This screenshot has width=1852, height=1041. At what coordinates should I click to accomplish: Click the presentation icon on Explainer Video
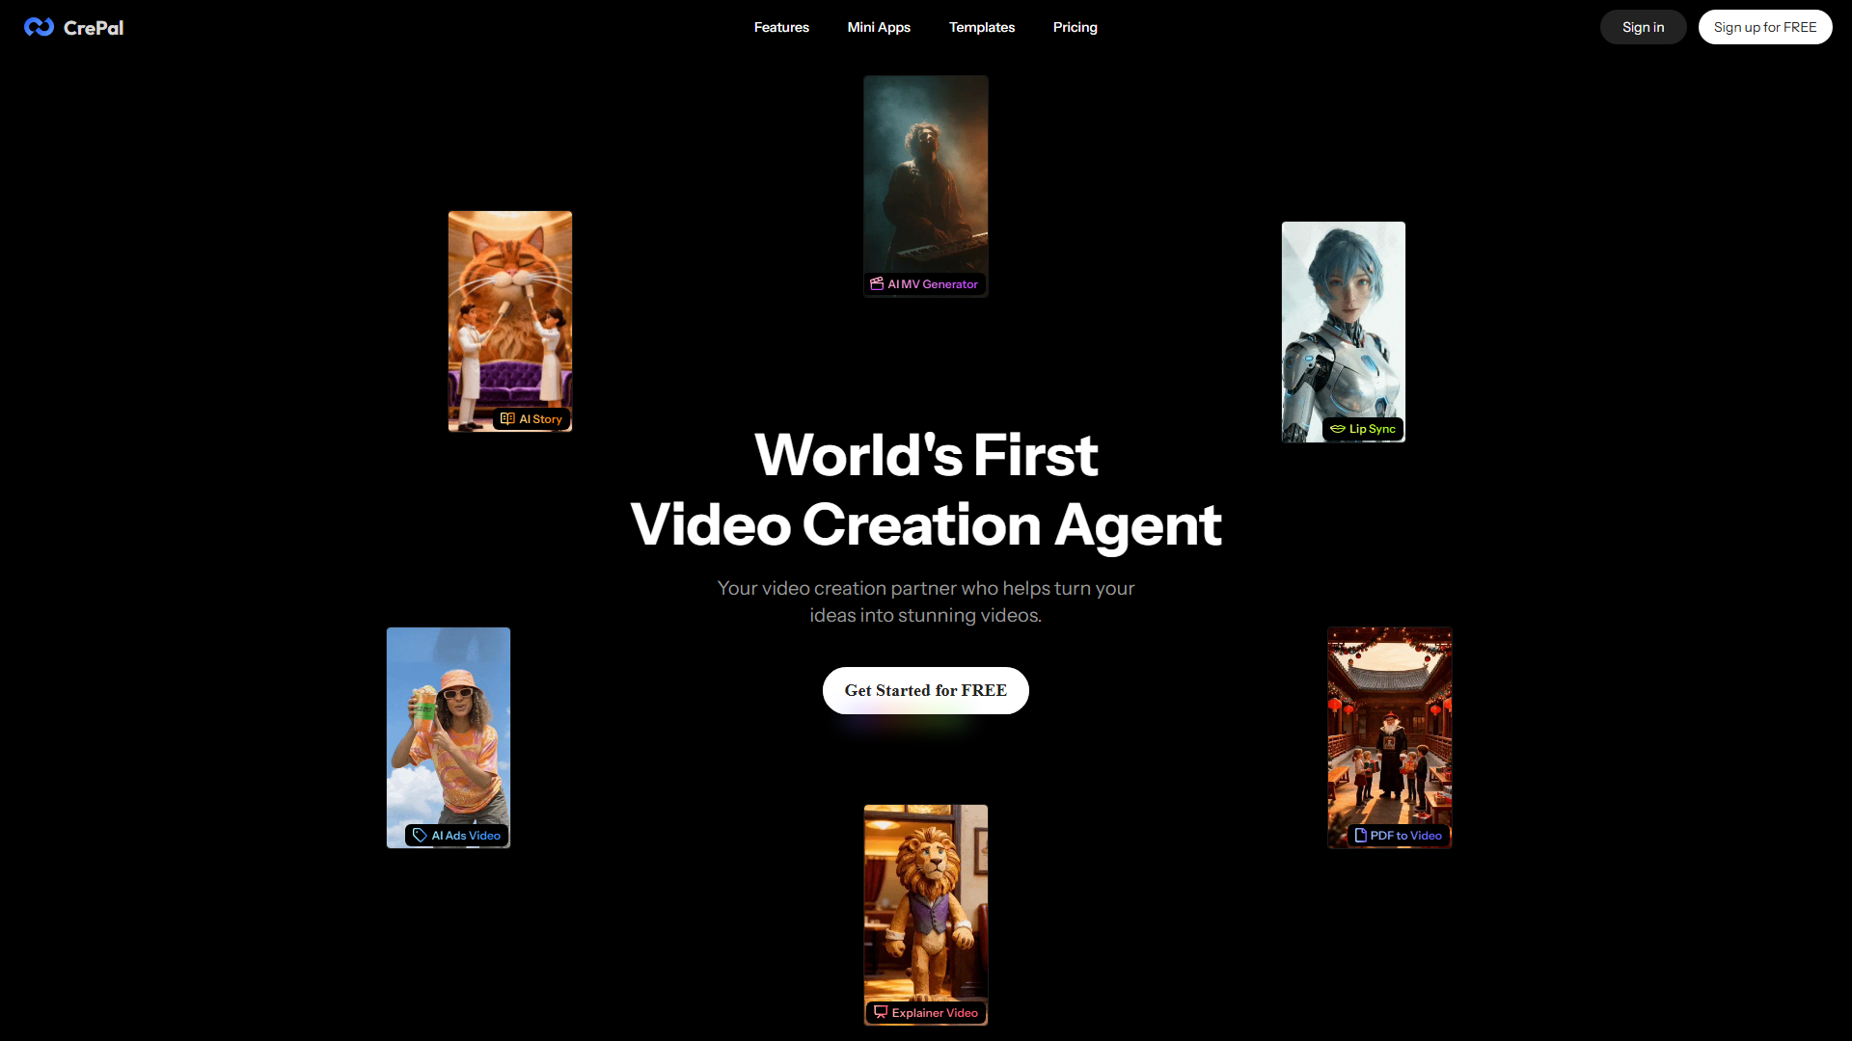881,1012
